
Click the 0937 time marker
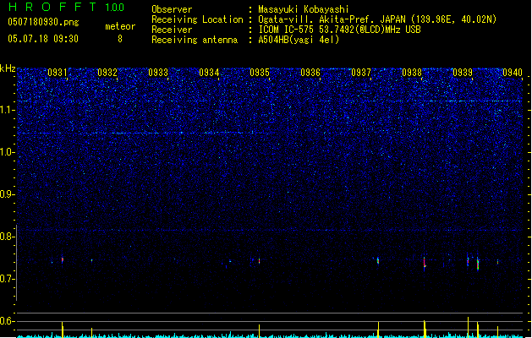[x=361, y=73]
